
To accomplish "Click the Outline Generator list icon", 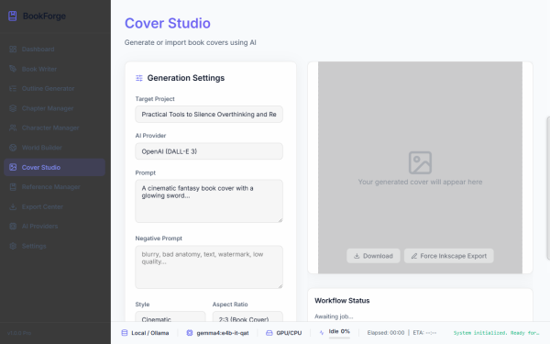I will pos(13,88).
